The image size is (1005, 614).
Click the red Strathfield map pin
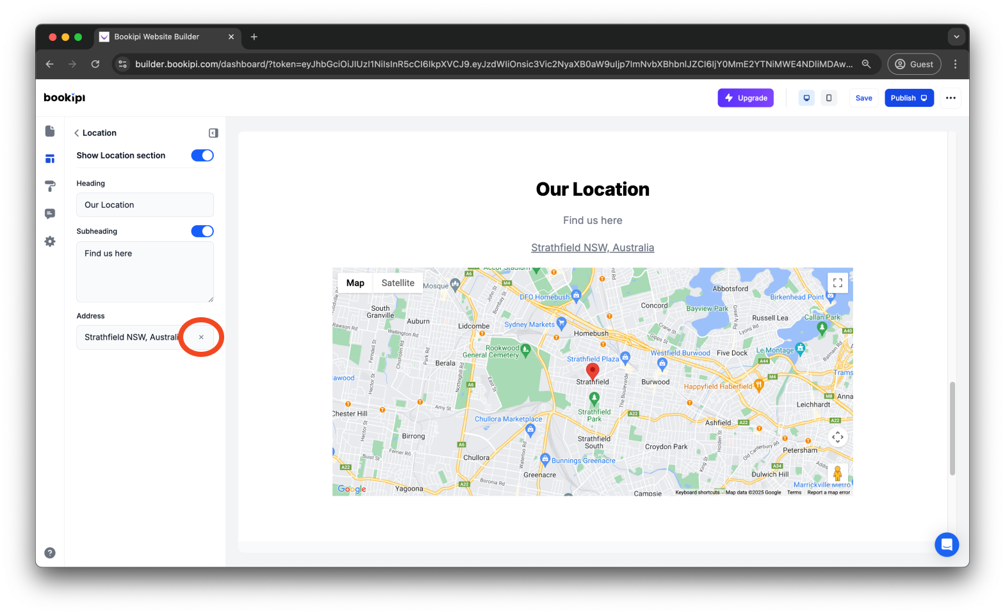[x=593, y=372]
